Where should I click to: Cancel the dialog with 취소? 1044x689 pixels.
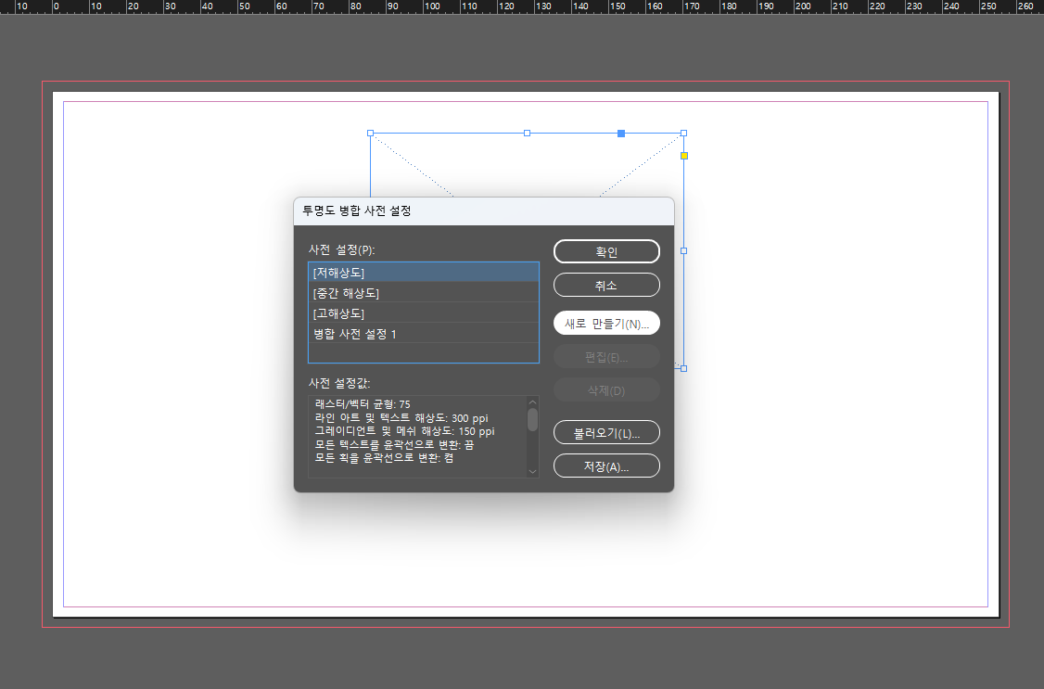606,285
